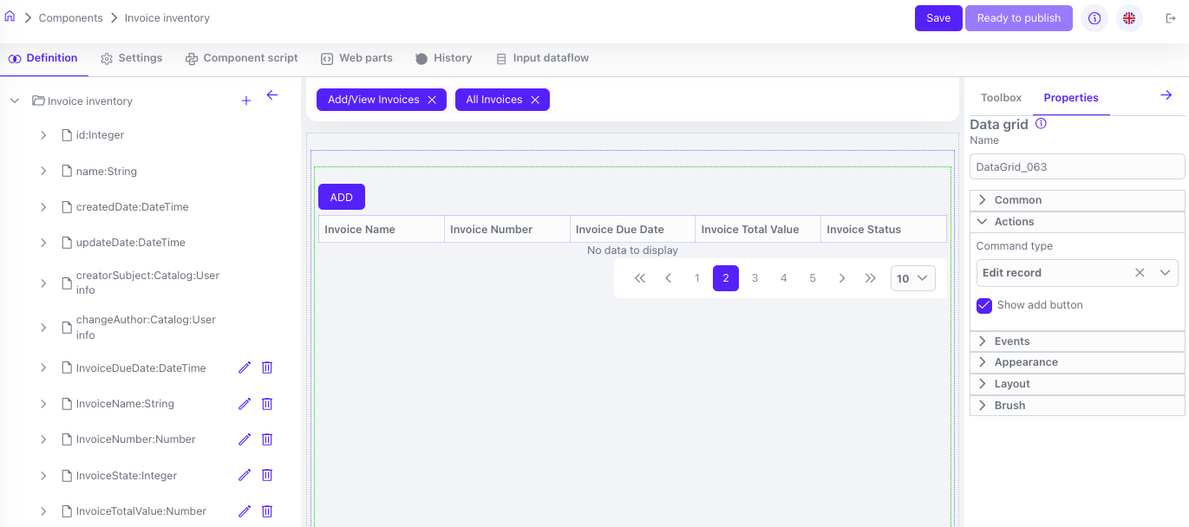1189x527 pixels.
Task: Open the page size dropdown
Action: tap(912, 278)
